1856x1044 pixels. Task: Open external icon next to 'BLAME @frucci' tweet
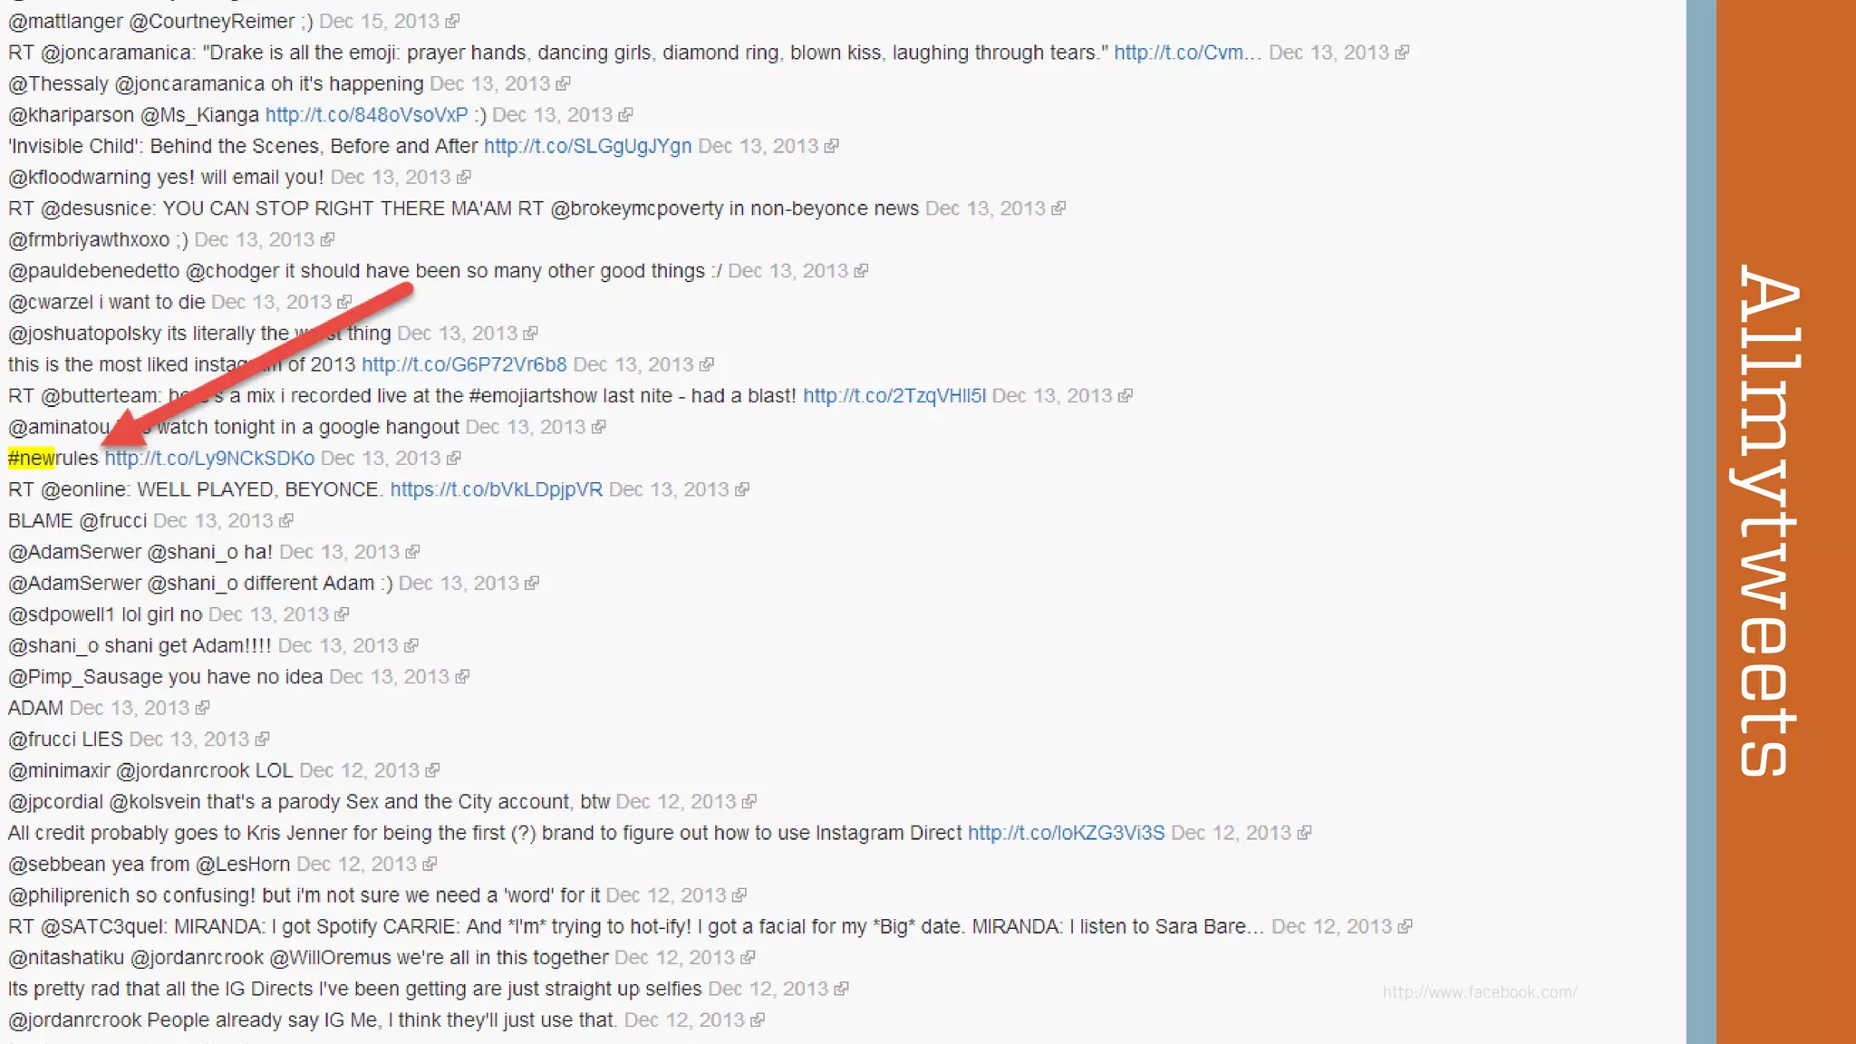tap(286, 520)
